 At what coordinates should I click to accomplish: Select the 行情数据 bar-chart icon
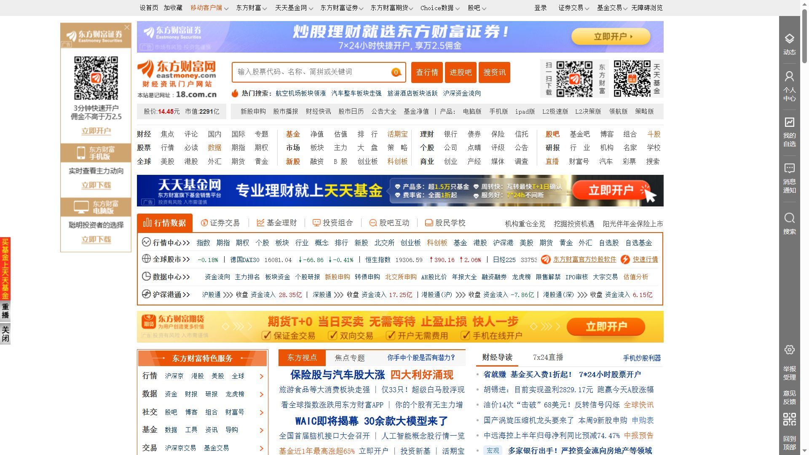(x=148, y=223)
